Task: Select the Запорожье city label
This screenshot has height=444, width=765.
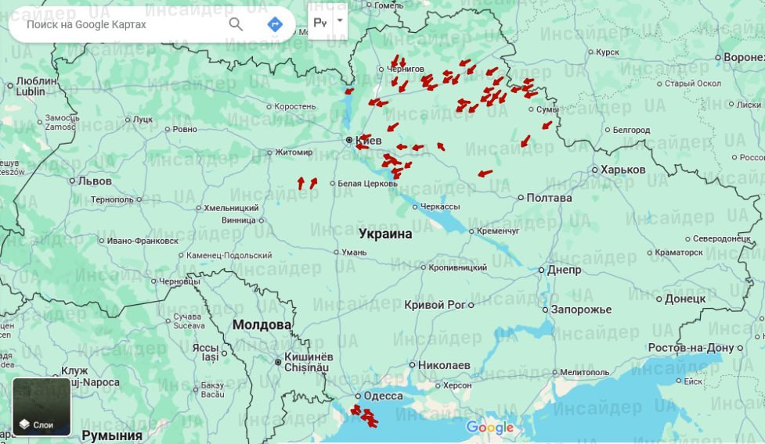Action: 581,310
